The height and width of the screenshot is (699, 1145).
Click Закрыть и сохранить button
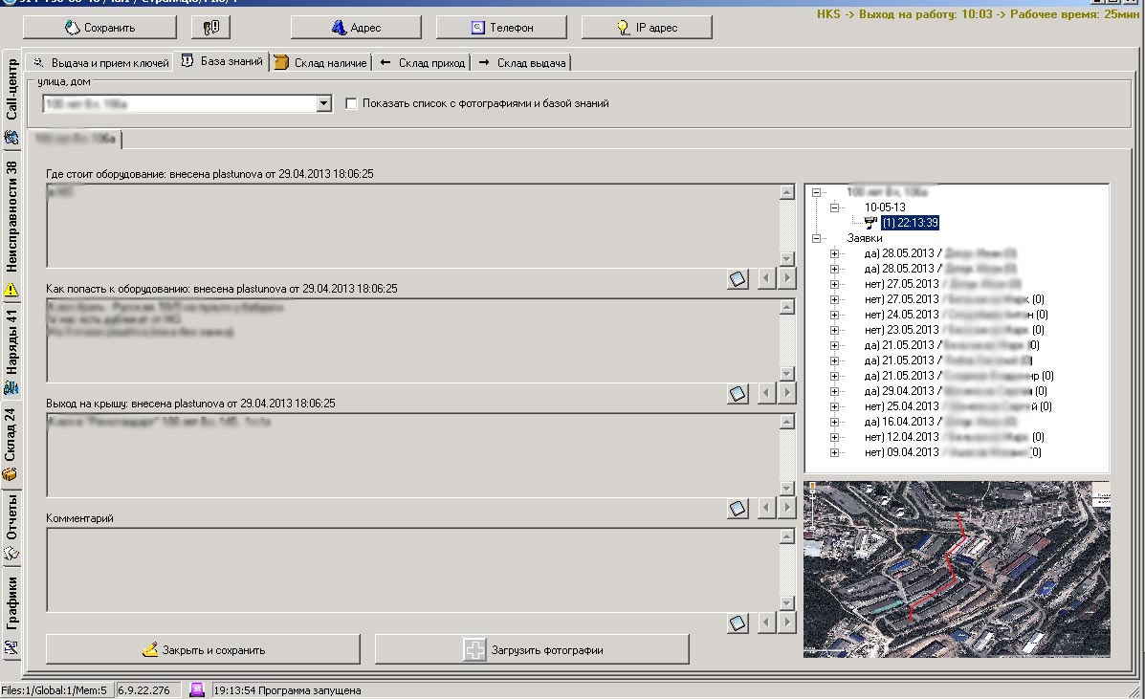point(203,649)
